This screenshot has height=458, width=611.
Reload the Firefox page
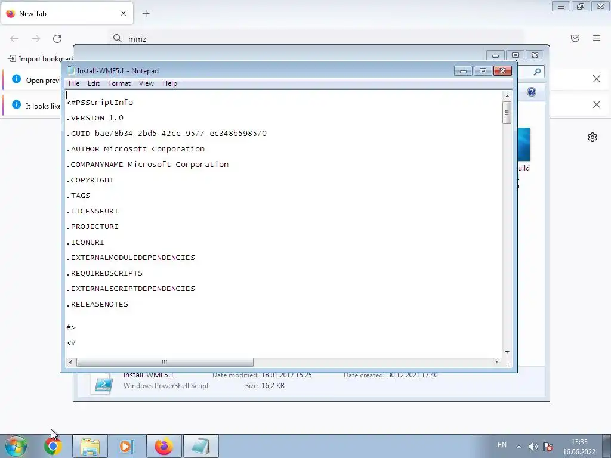(57, 39)
